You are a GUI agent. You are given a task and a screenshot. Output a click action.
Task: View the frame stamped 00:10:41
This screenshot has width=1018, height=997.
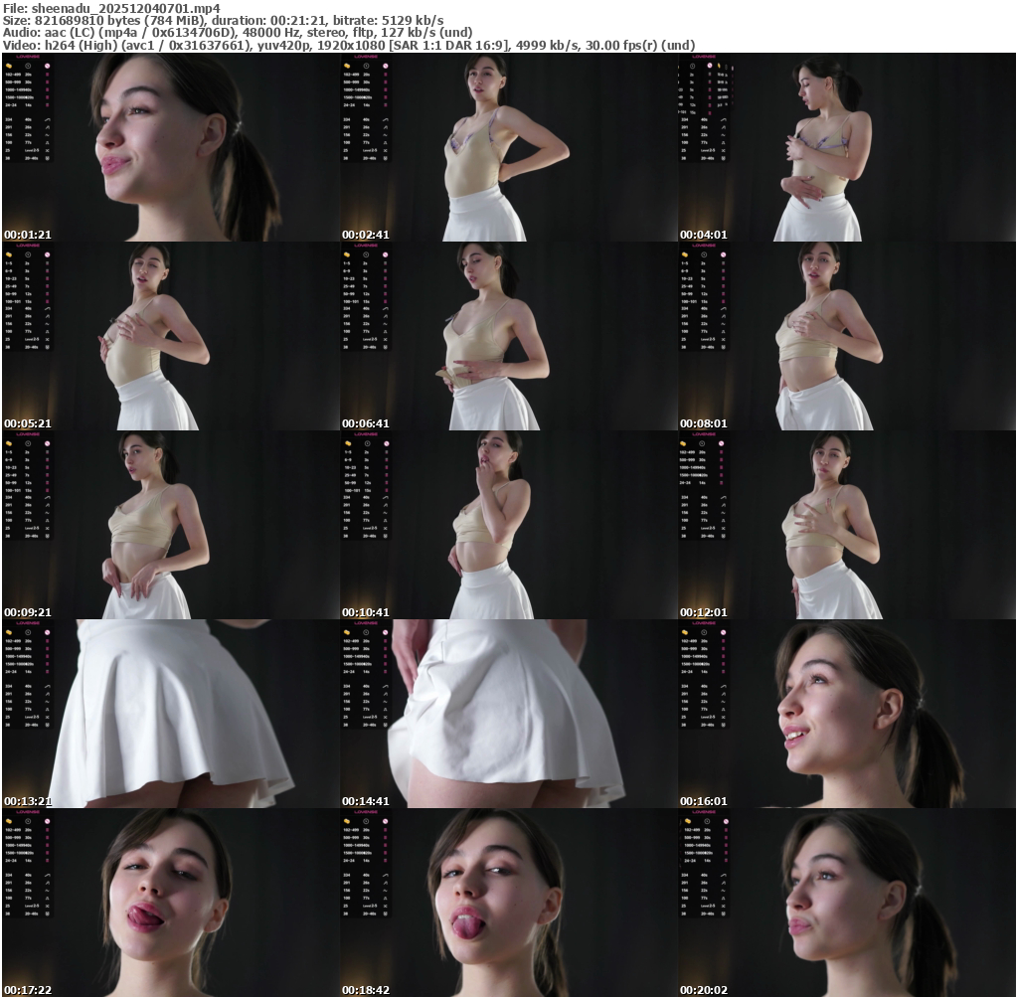pos(509,525)
